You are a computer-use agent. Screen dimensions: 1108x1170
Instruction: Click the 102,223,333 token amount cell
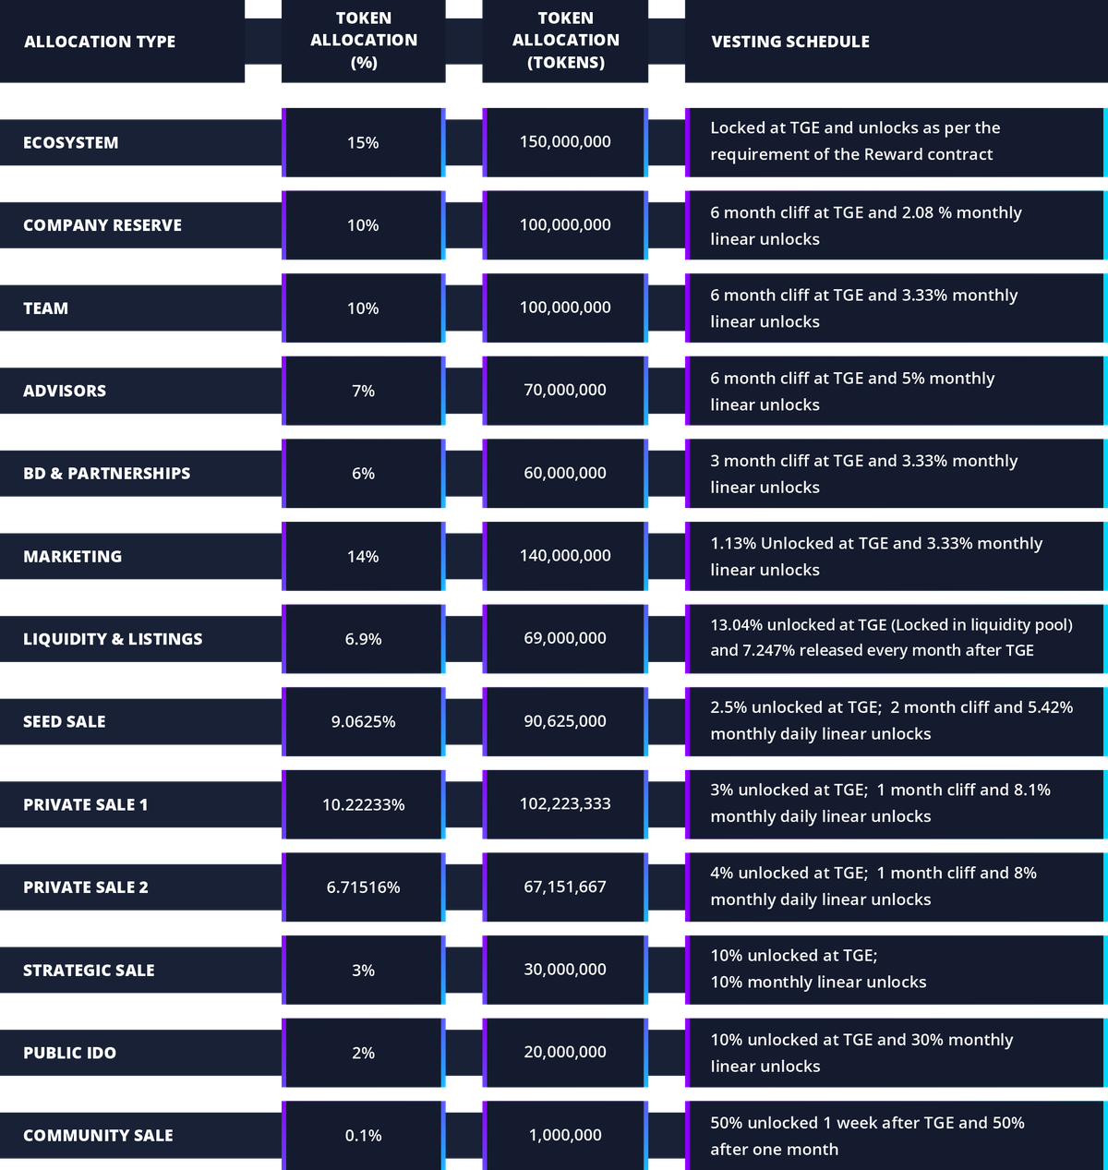click(x=565, y=803)
